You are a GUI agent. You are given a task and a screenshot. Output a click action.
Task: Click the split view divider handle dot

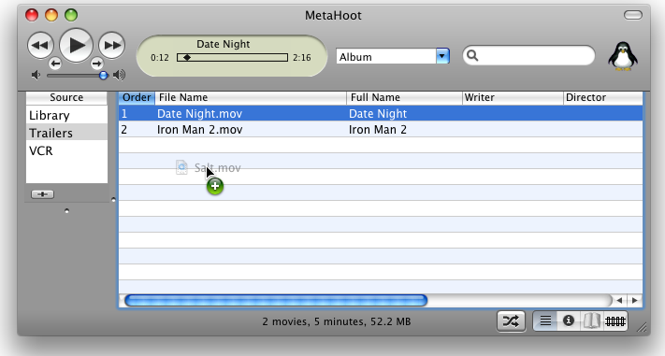[x=113, y=199]
